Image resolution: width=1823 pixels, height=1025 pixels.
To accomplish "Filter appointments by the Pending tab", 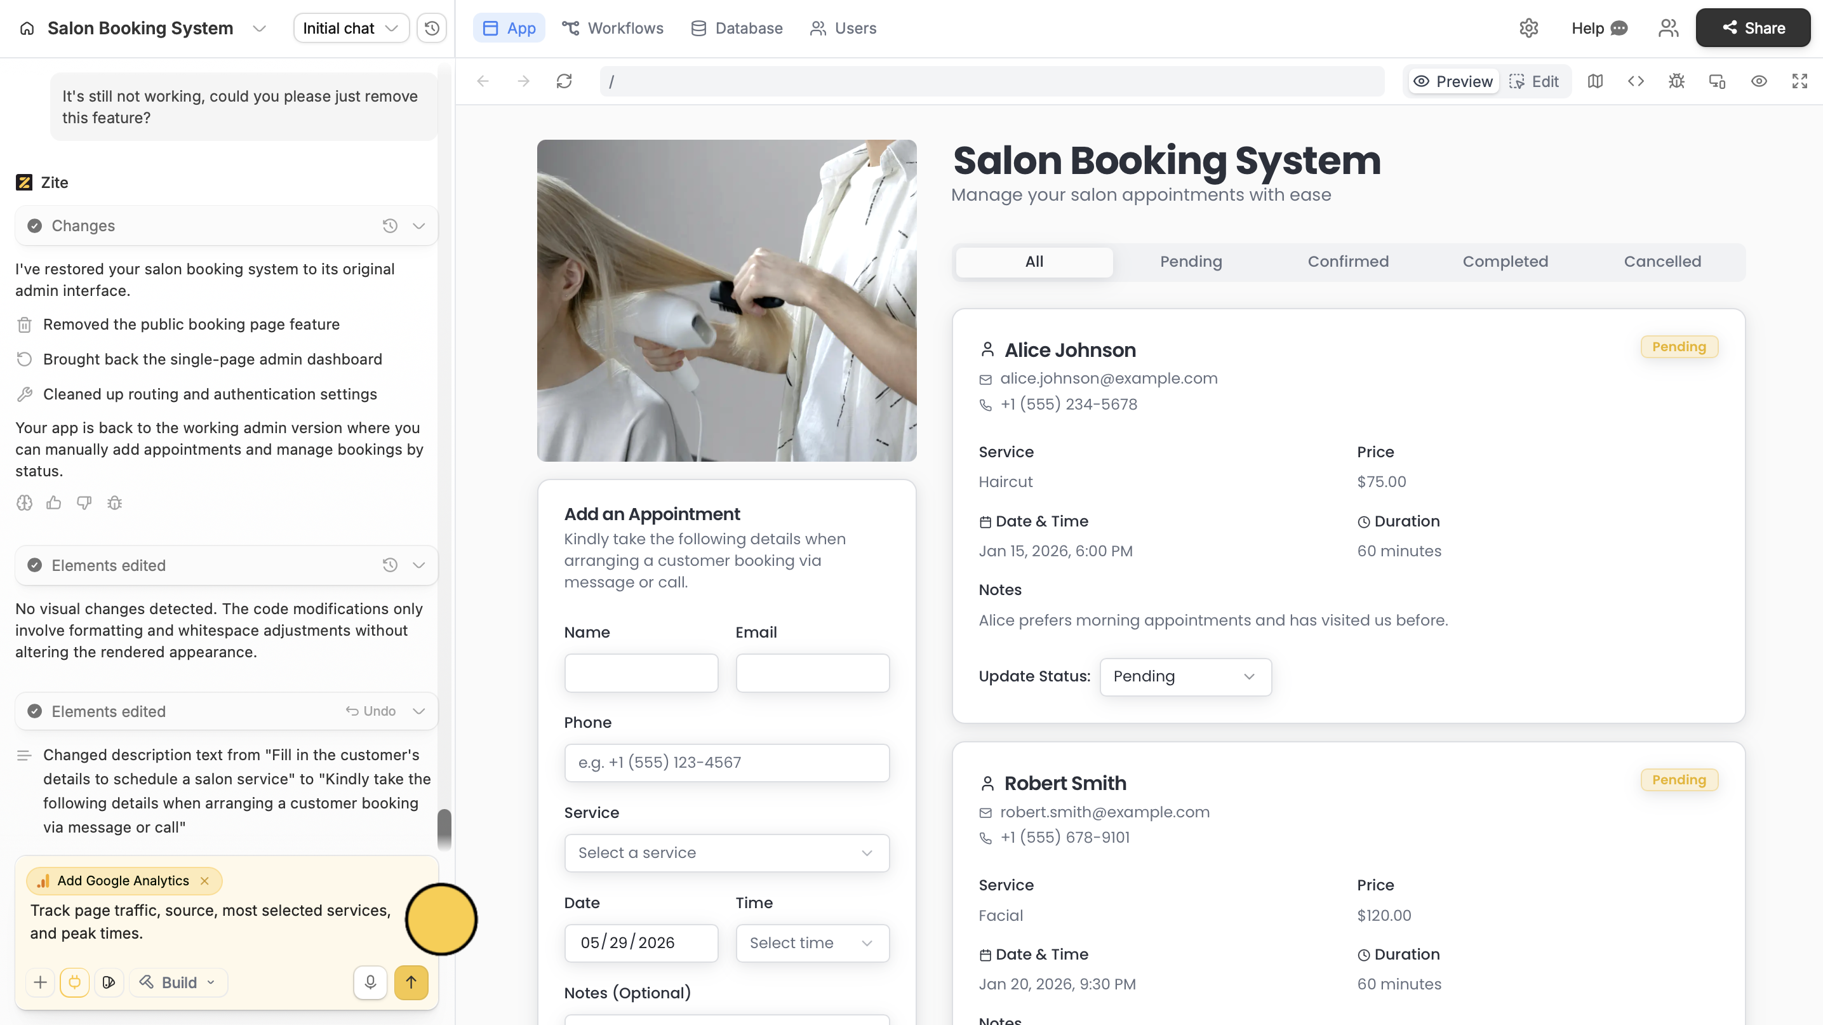I will click(x=1191, y=262).
